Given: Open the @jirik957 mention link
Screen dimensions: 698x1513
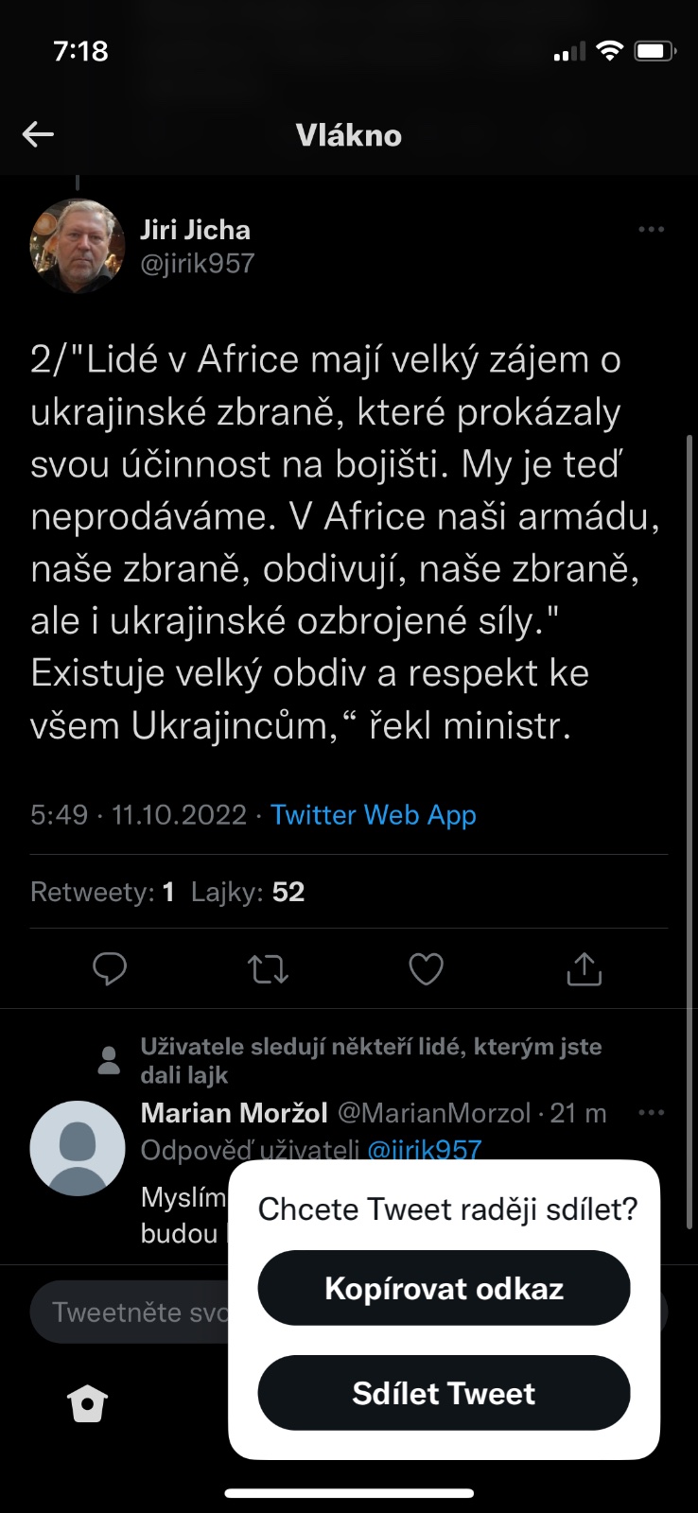Looking at the screenshot, I should [x=424, y=1149].
